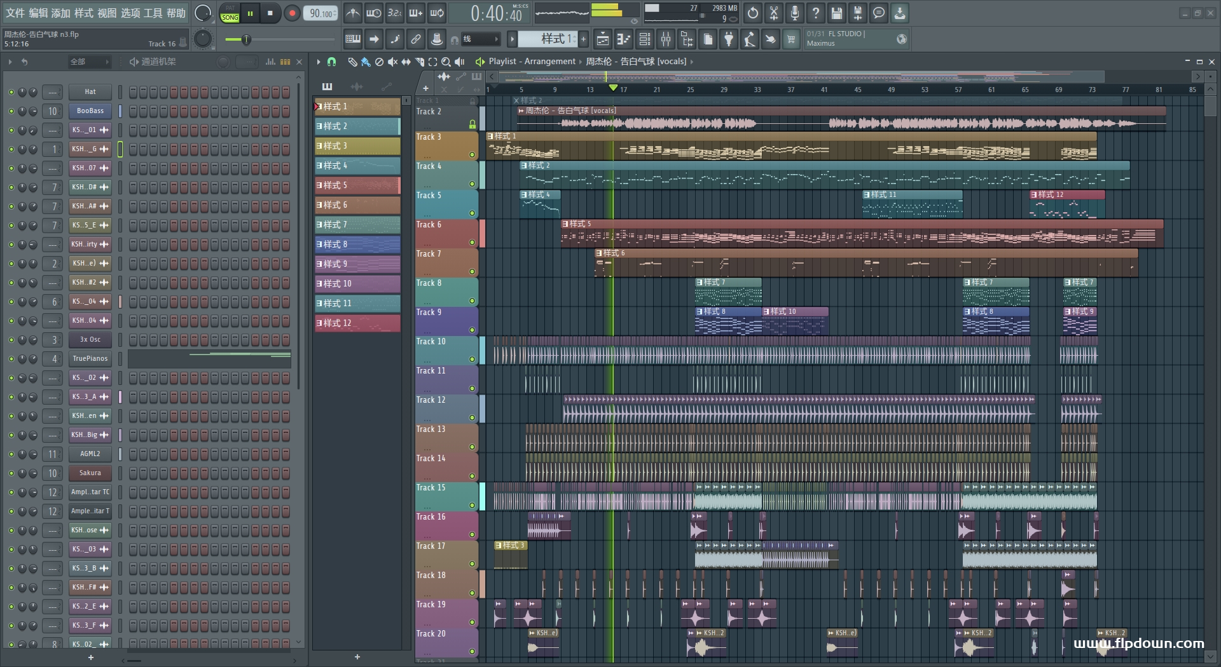Image resolution: width=1221 pixels, height=667 pixels.
Task: Open the 添加 menu
Action: [x=61, y=13]
